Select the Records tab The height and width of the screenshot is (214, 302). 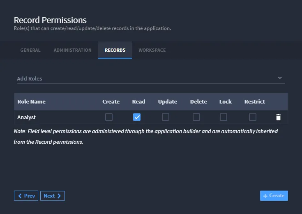pos(115,50)
